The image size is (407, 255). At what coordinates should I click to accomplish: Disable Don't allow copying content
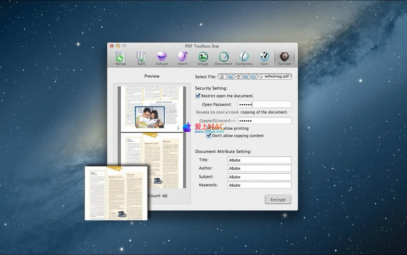pyautogui.click(x=209, y=136)
